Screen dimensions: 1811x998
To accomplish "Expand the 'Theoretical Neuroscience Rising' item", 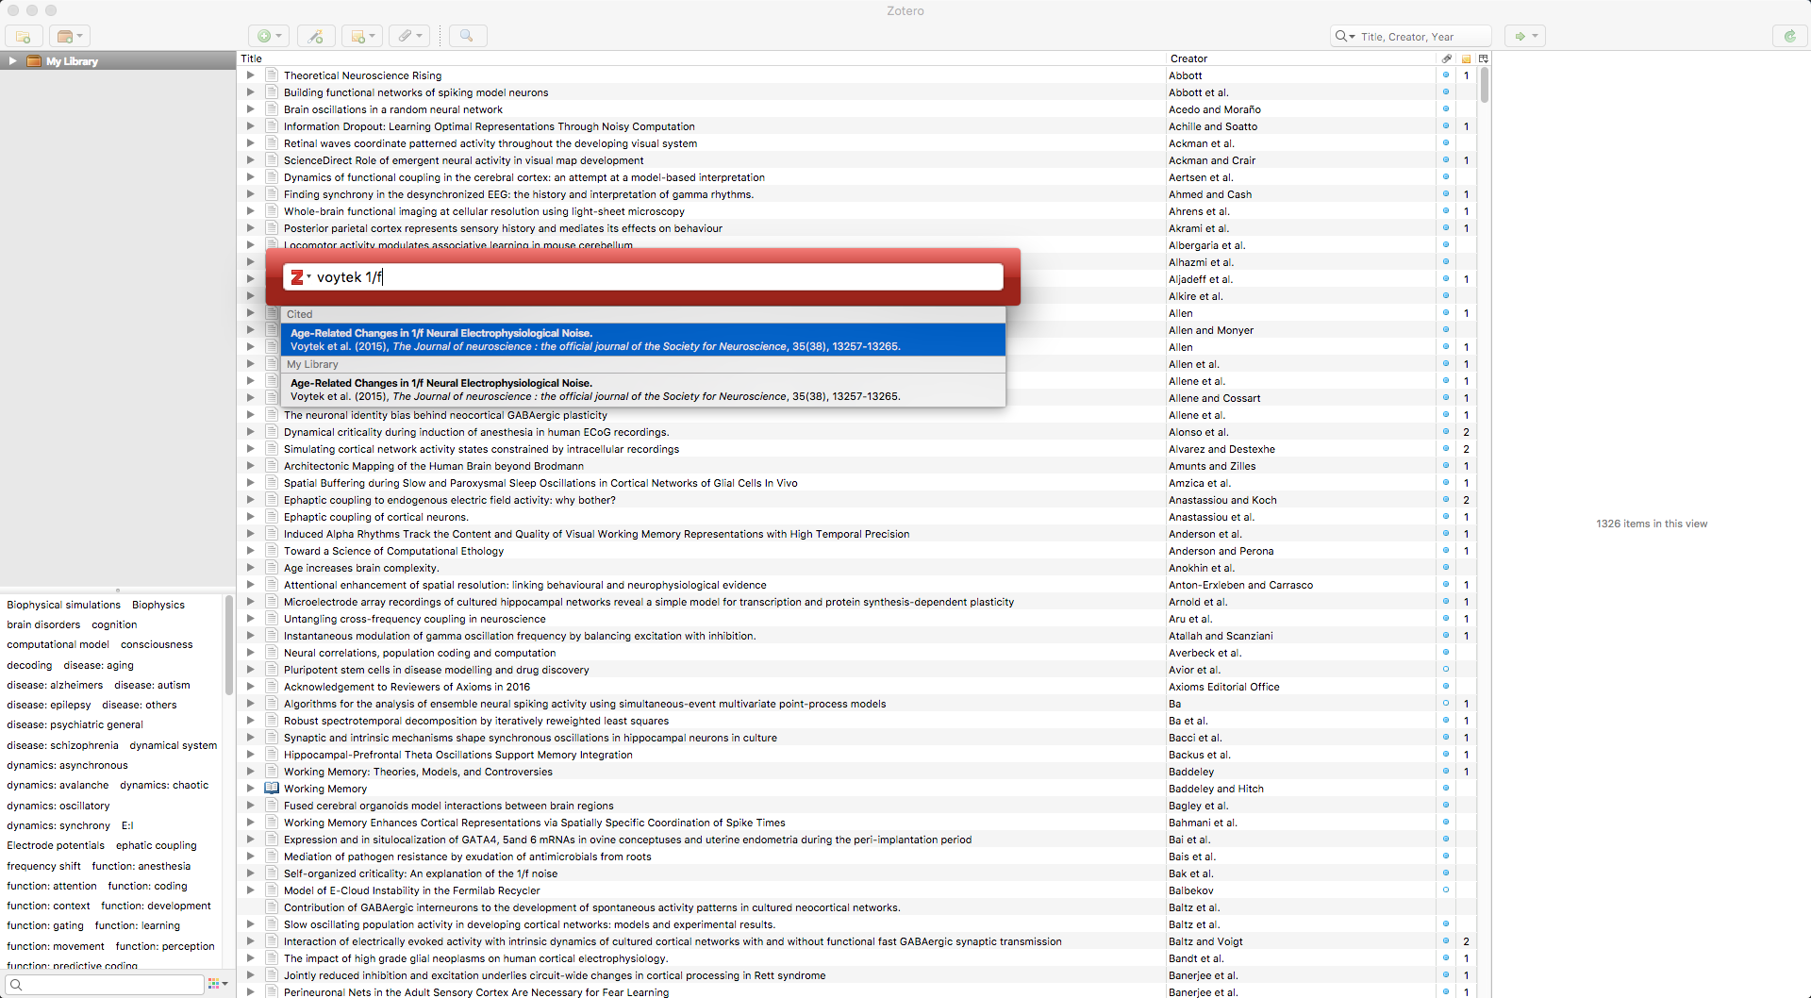I will coord(250,75).
